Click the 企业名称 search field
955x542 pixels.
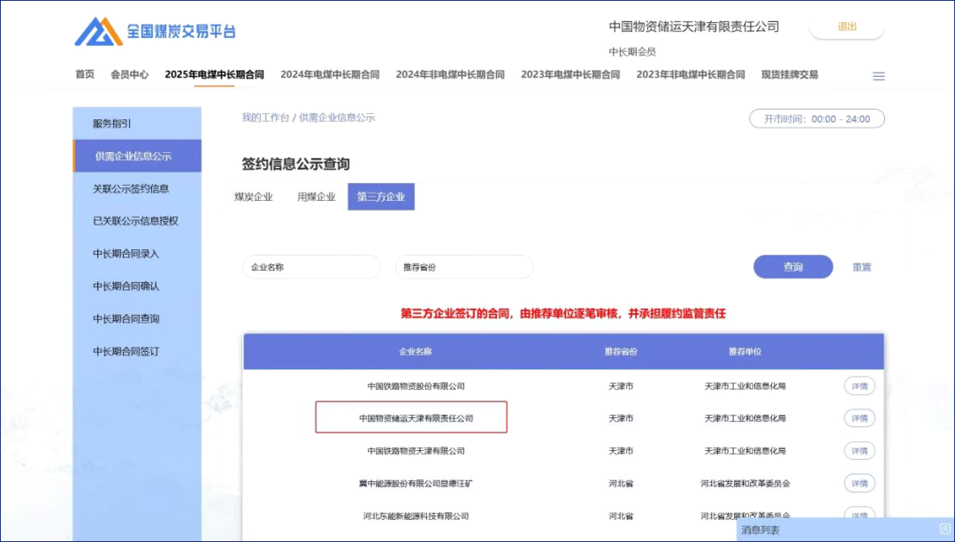click(x=311, y=267)
